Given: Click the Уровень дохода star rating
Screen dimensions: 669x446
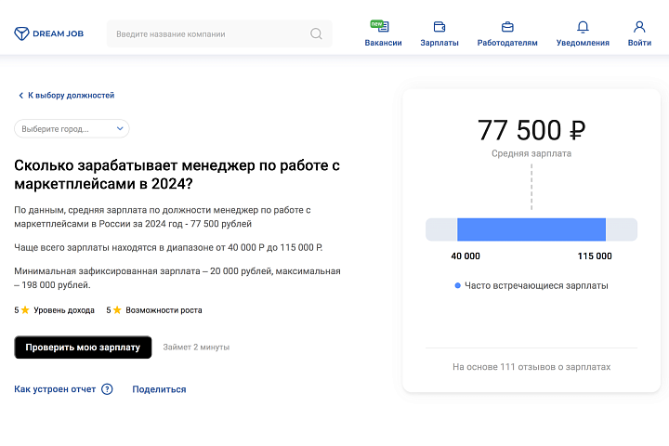Looking at the screenshot, I should tap(25, 310).
